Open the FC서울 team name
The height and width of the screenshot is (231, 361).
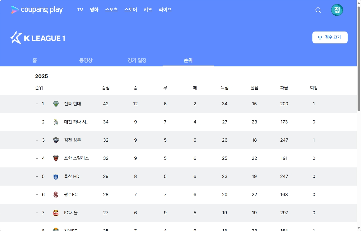(x=71, y=213)
